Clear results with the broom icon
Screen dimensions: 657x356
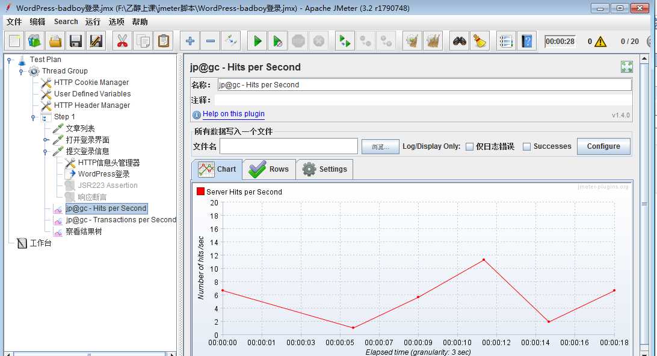click(x=412, y=41)
